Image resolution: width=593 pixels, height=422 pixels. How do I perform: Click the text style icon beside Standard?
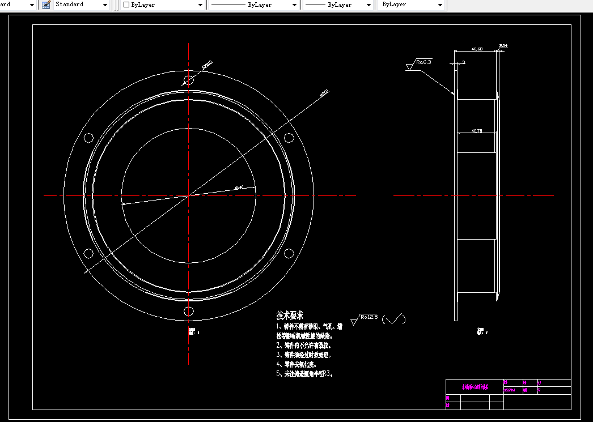tap(46, 5)
